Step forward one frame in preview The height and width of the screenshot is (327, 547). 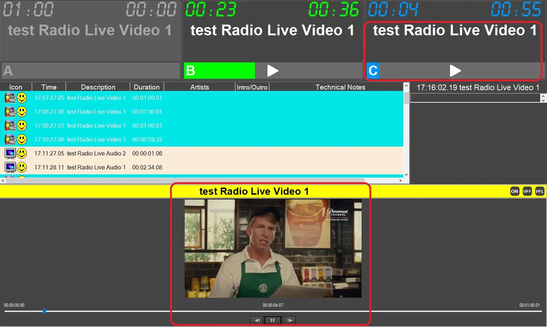click(x=289, y=320)
